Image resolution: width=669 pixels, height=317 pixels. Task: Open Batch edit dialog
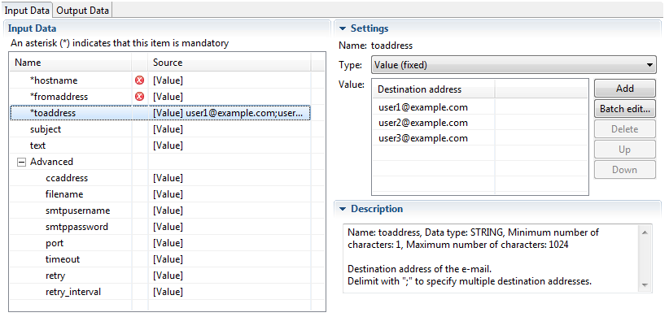(x=624, y=109)
